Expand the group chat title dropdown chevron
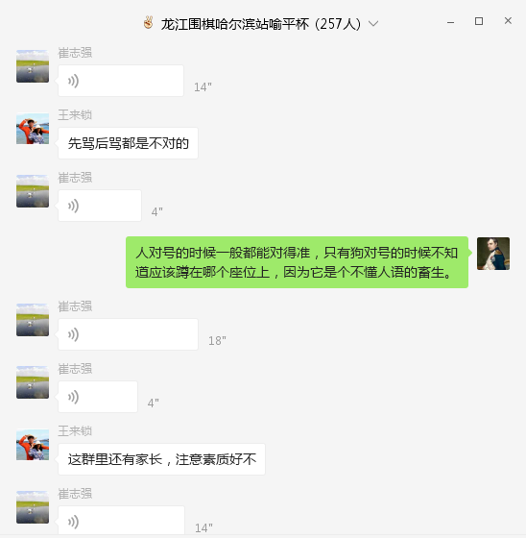Viewport: 526px width, 538px height. click(373, 24)
